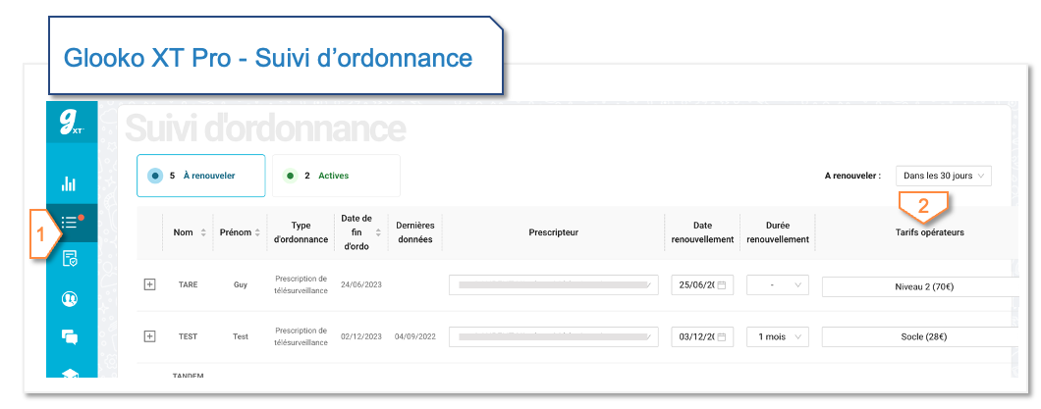Viewport: 1041px width, 409px height.
Task: Open calendar icon in TEST renewal date
Action: click(x=722, y=336)
